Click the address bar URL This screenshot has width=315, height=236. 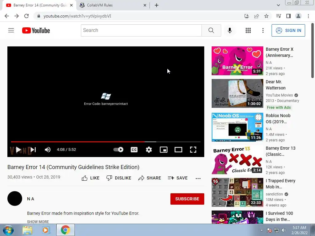tap(77, 16)
